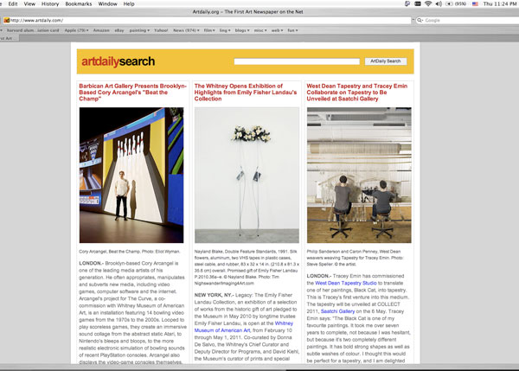The image size is (519, 371).
Task: Click the West Dean weavers photo
Action: coord(359,175)
